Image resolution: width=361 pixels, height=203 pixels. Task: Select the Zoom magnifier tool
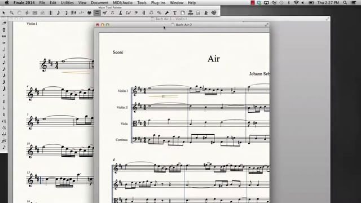(x=11, y=12)
